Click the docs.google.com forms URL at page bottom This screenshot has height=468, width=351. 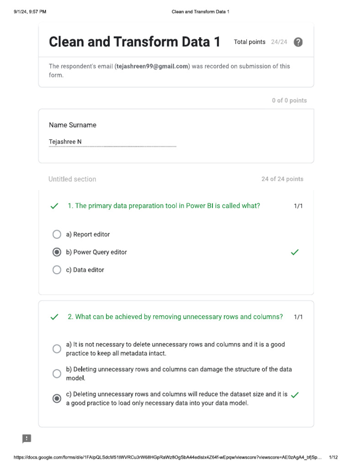pyautogui.click(x=167, y=457)
